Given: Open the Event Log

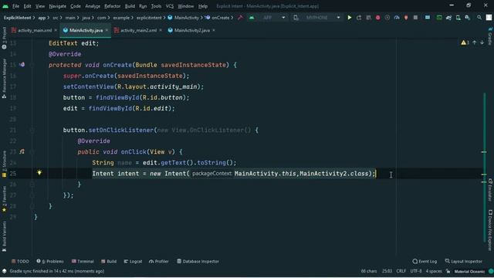Looking at the screenshot, I should point(425,261).
